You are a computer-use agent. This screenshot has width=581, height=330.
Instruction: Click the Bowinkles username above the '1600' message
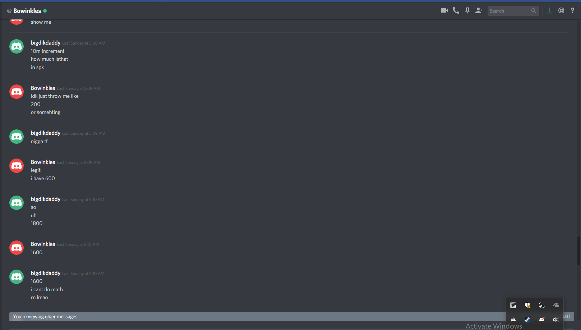(43, 244)
